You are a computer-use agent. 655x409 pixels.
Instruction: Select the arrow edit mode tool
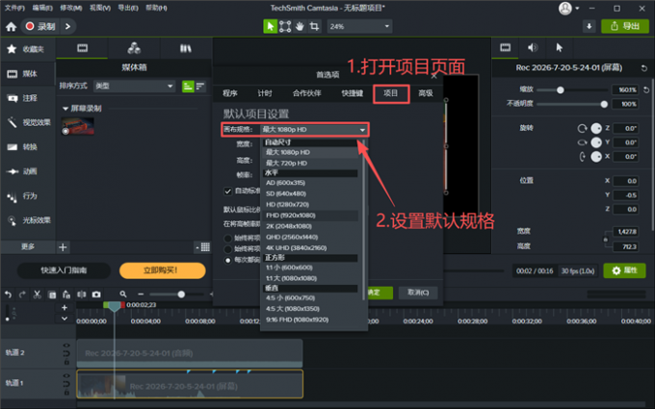pos(271,26)
